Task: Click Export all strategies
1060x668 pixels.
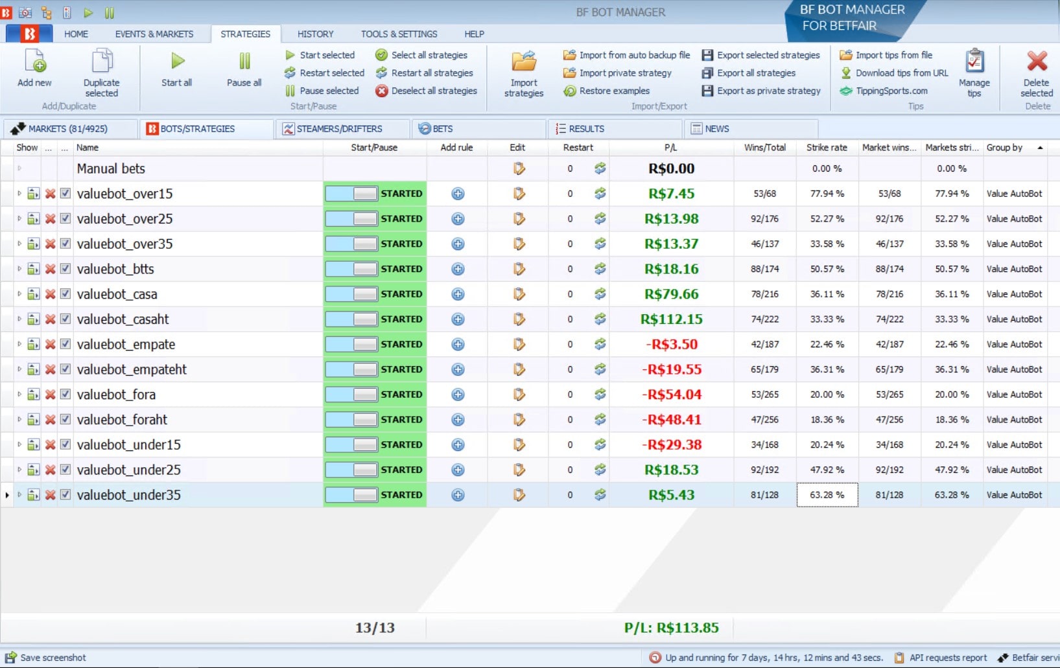Action: [x=749, y=73]
